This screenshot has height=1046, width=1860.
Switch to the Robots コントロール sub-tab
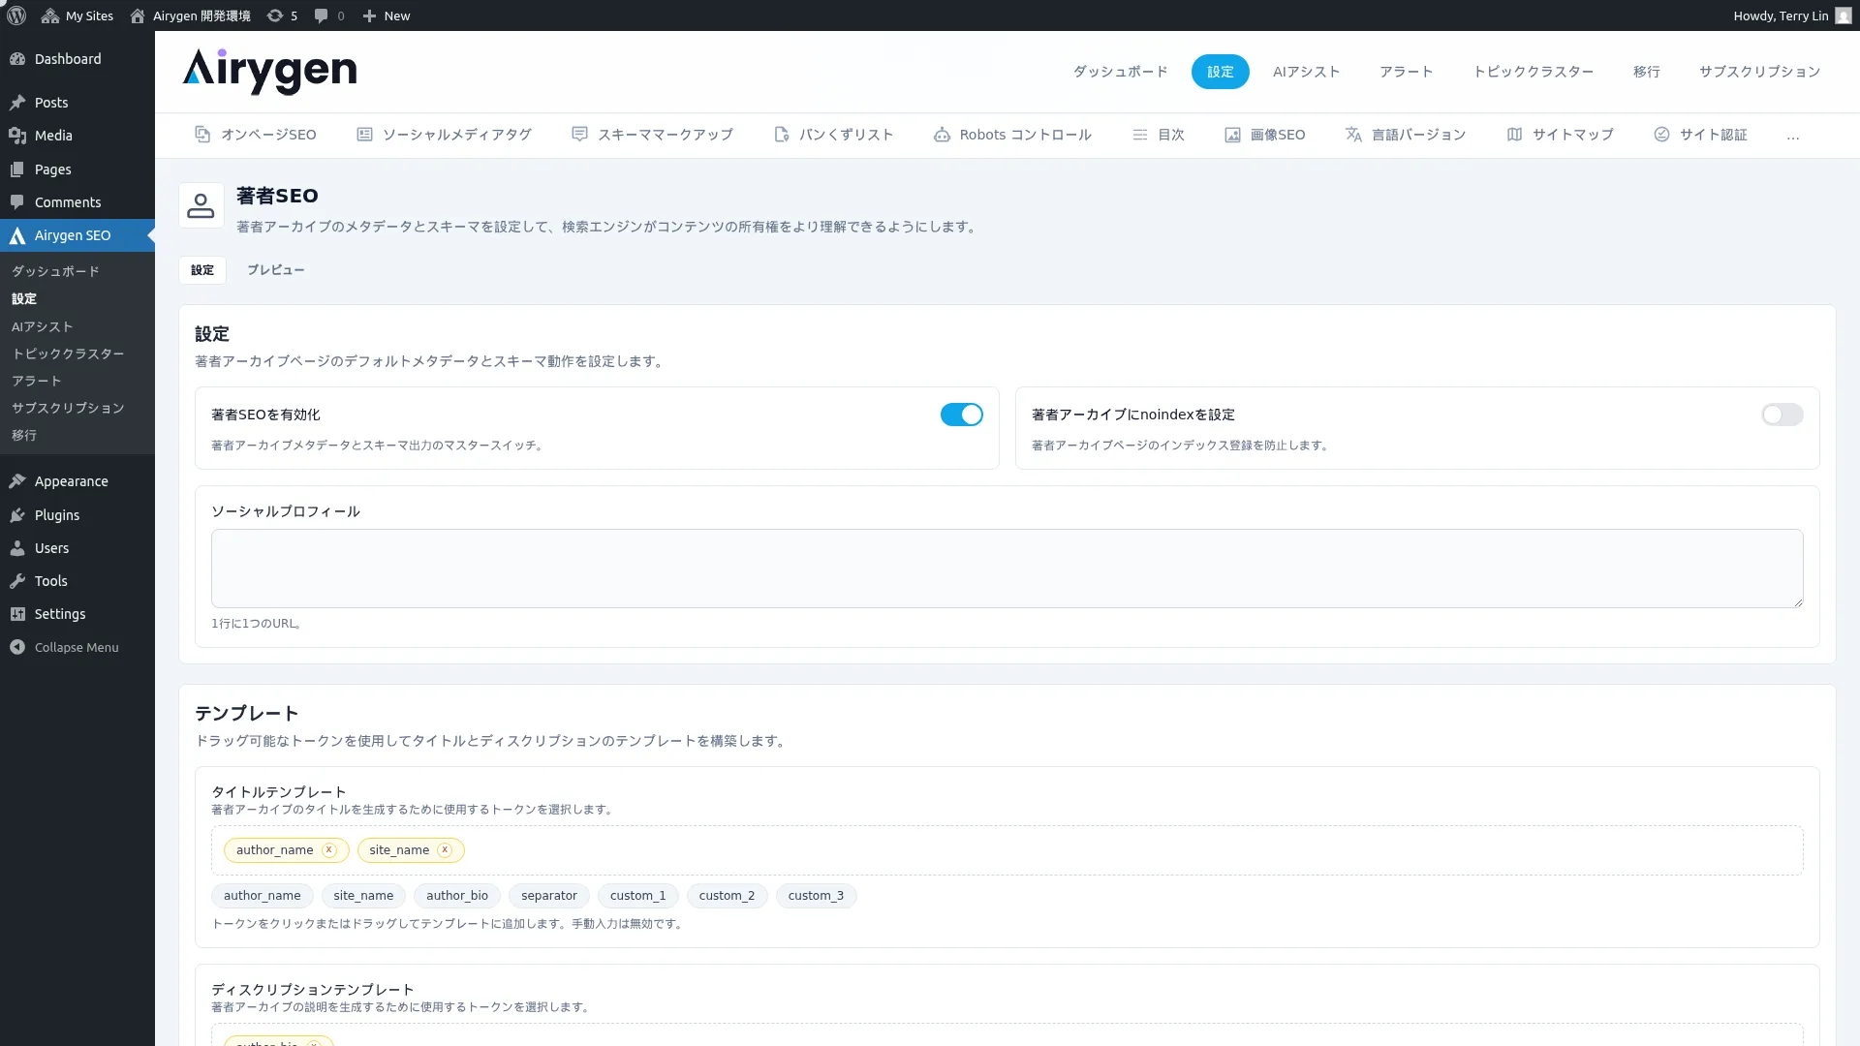click(x=1013, y=135)
